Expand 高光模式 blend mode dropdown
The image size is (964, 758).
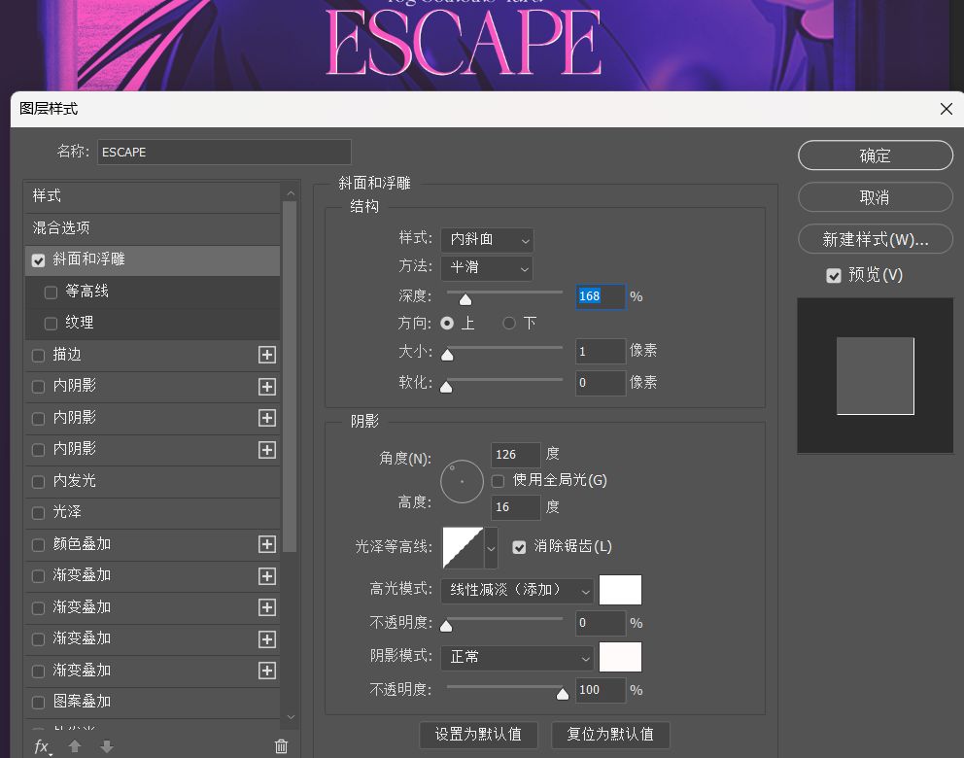click(x=516, y=590)
